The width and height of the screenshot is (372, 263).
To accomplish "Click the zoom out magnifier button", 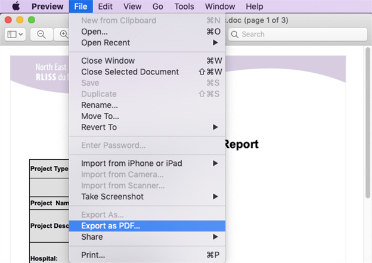I will (x=41, y=35).
